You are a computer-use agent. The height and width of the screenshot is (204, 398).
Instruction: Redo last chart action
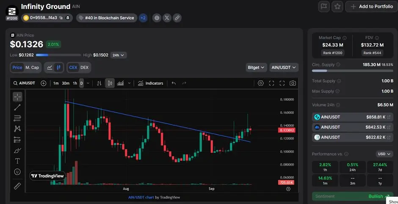pos(184,83)
